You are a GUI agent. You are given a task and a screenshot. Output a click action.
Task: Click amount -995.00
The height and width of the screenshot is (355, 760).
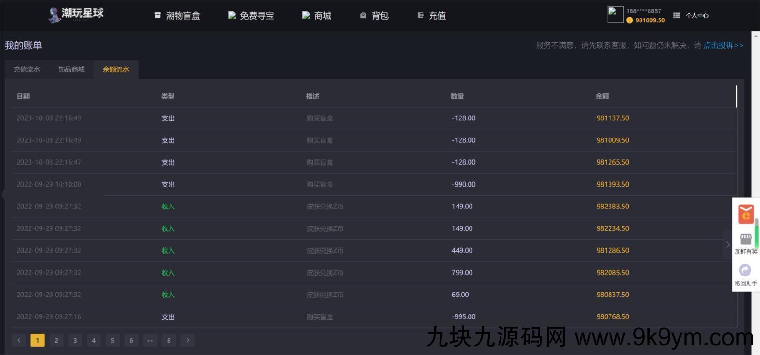pos(464,316)
